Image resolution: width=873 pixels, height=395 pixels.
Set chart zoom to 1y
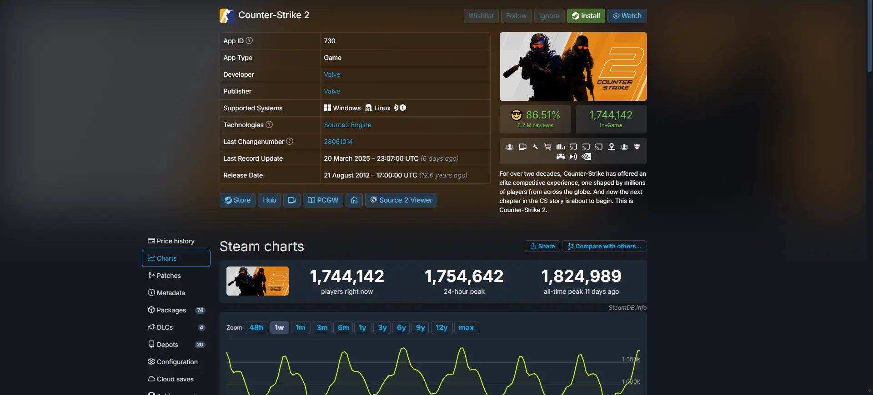(362, 327)
